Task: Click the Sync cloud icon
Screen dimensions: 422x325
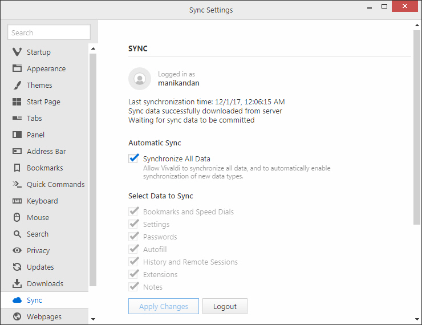Action: (17, 300)
